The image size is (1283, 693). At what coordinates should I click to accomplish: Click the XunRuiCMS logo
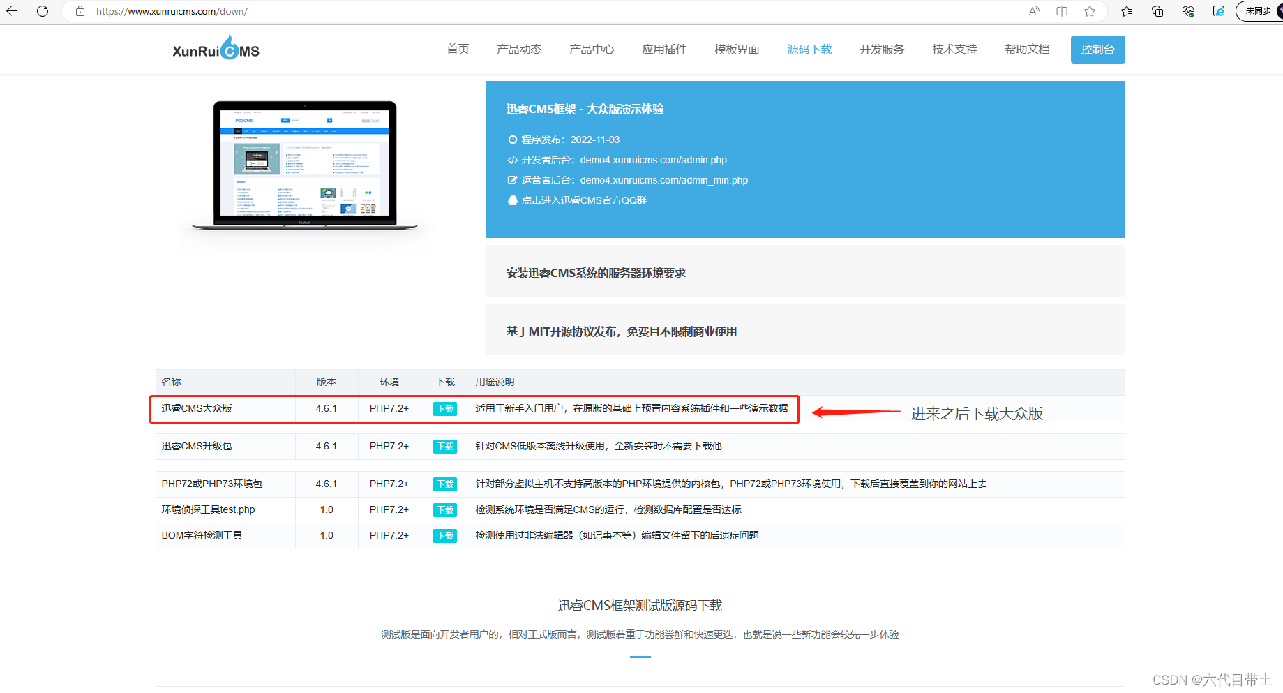216,49
